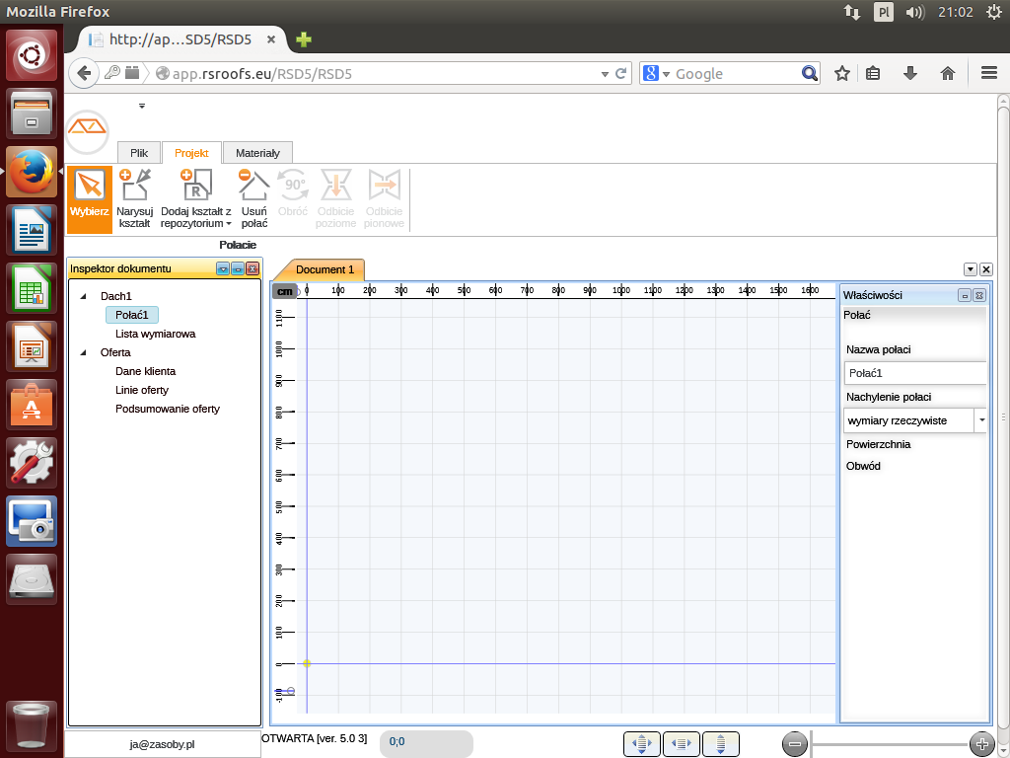Click the fit-width zoom button
This screenshot has width=1010, height=758.
click(681, 744)
